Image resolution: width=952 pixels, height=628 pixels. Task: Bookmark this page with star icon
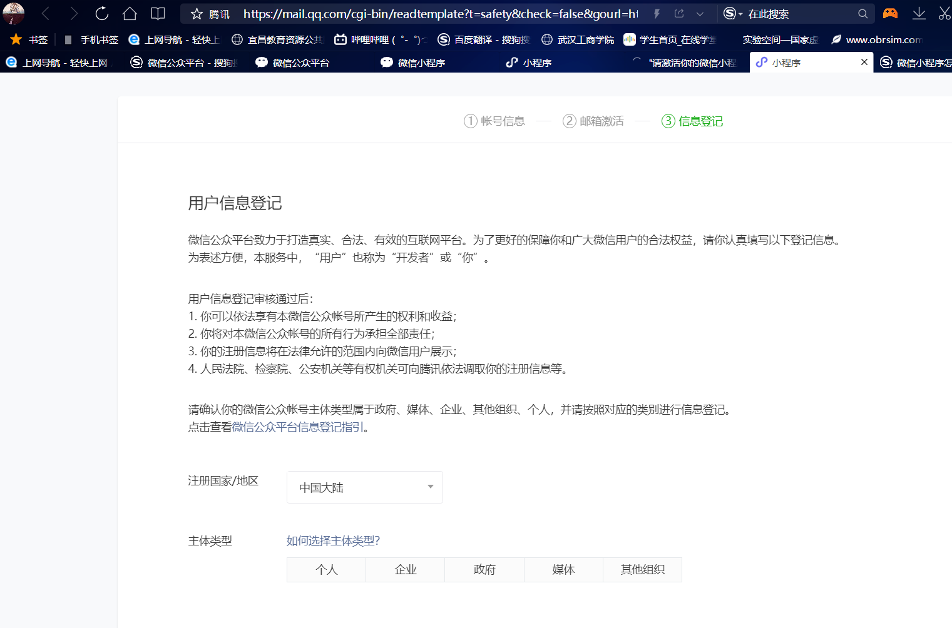pos(197,14)
